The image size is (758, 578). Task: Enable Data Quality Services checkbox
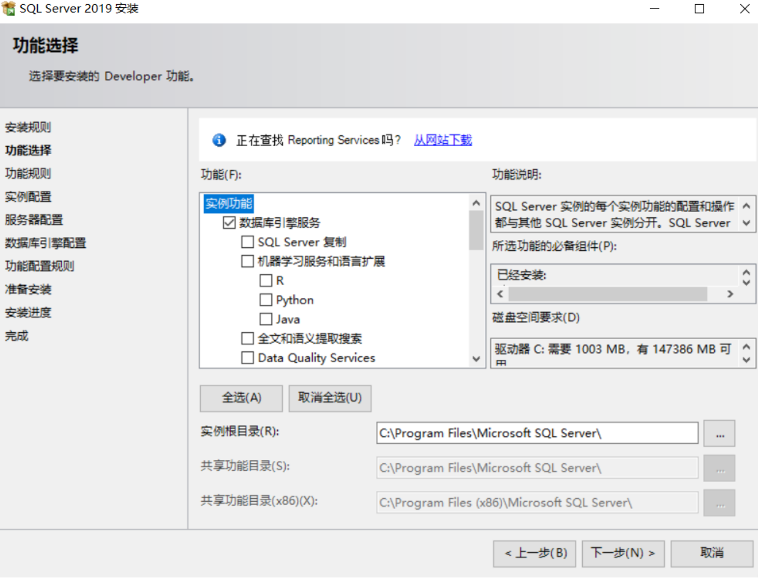[247, 358]
